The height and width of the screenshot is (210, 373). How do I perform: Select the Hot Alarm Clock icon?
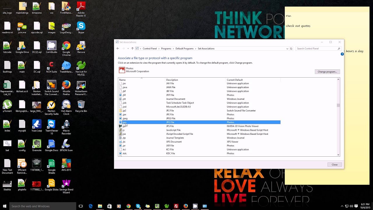click(66, 108)
